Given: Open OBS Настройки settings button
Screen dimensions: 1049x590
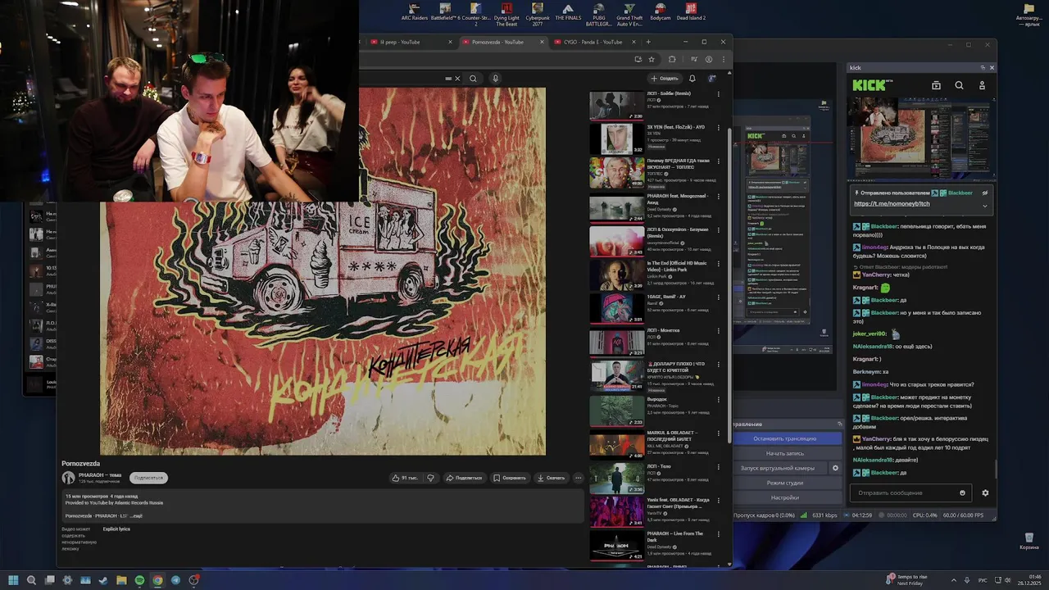Looking at the screenshot, I should 784,497.
